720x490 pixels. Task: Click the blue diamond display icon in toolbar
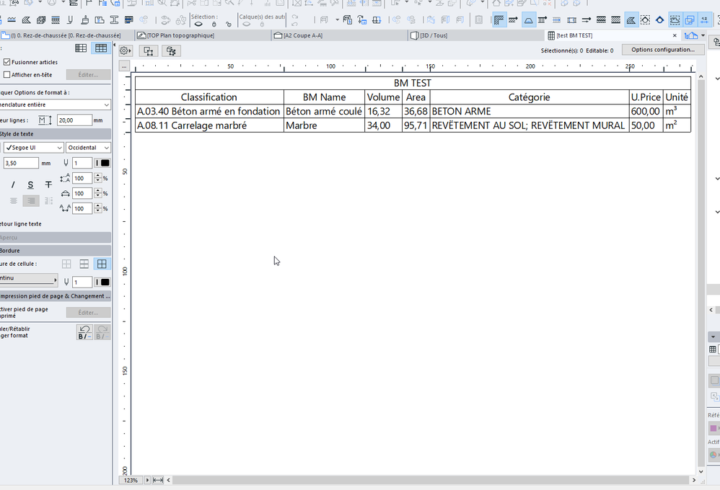click(x=660, y=19)
